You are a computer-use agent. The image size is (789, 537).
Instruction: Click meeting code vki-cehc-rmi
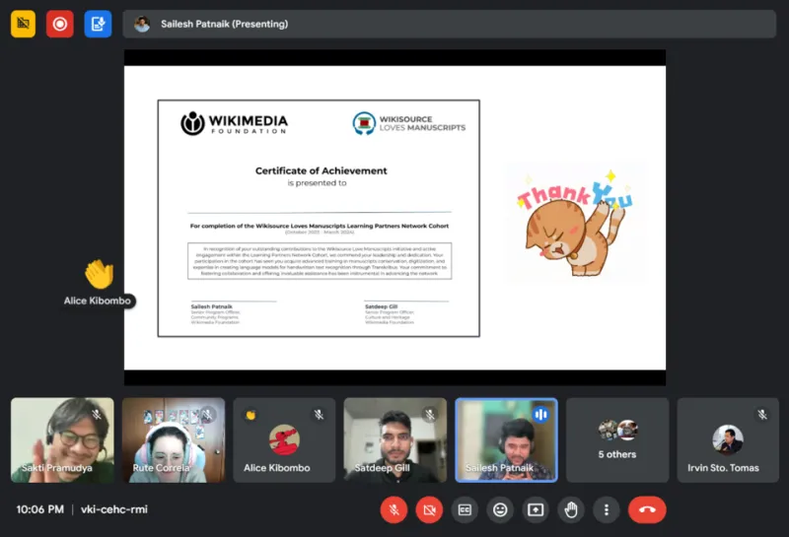tap(114, 509)
